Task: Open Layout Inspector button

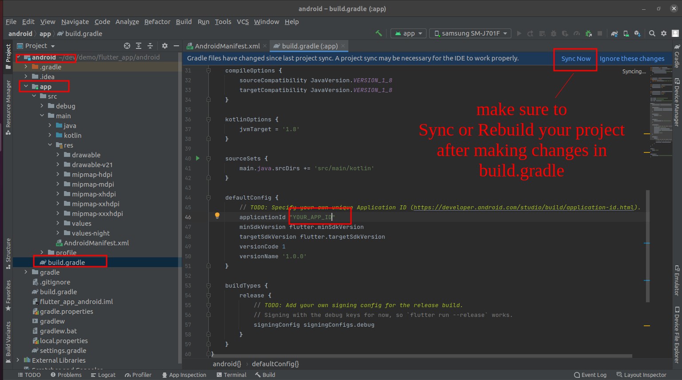Action: pyautogui.click(x=641, y=375)
